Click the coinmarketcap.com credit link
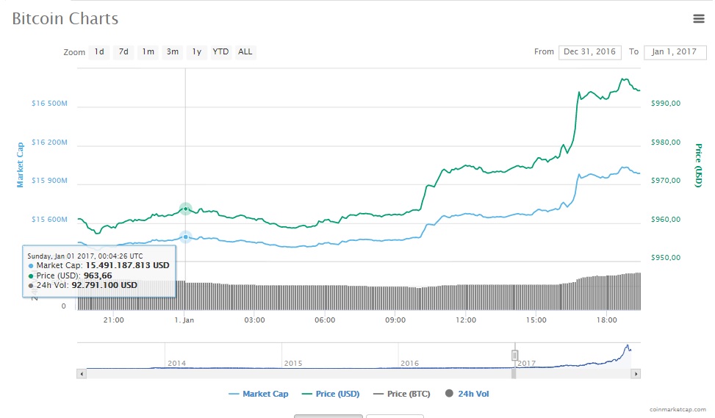Screen dimensions: 715x418 click(x=678, y=409)
